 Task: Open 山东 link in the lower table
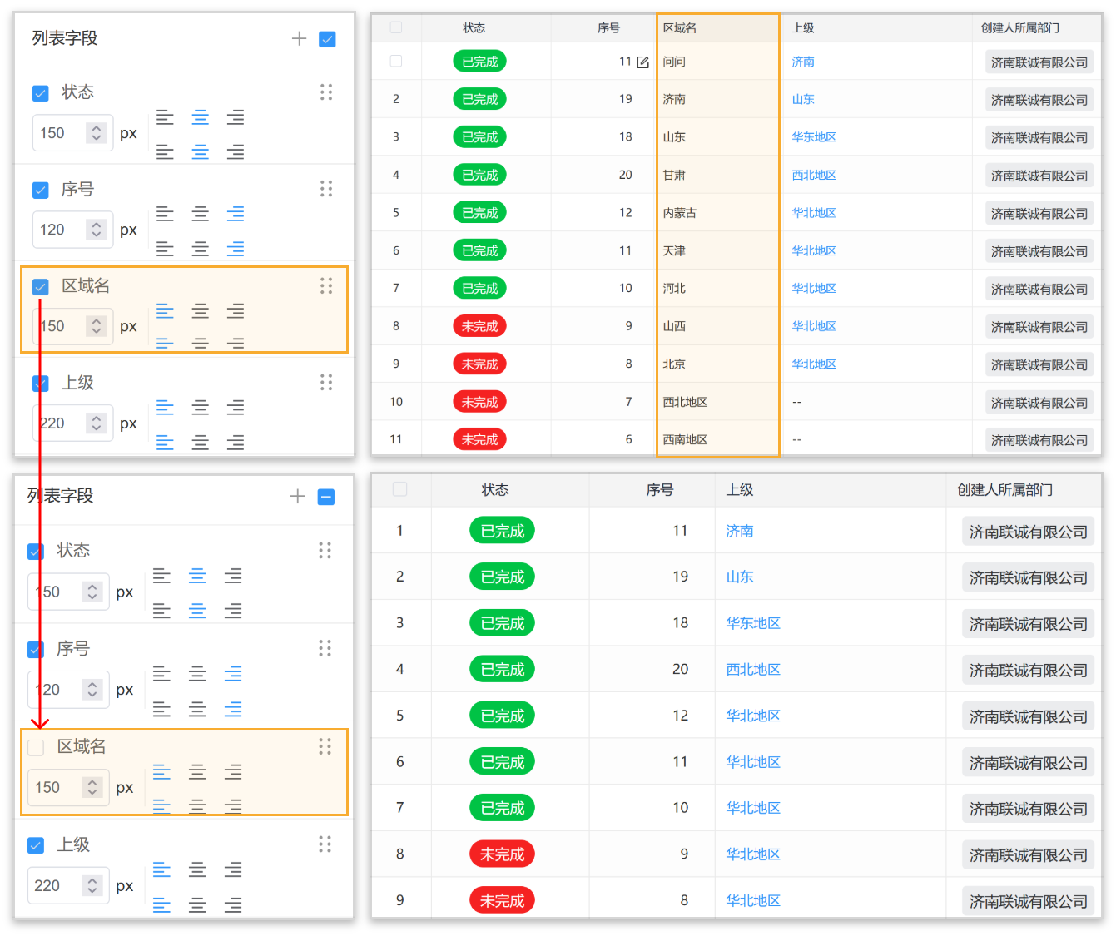coord(740,577)
